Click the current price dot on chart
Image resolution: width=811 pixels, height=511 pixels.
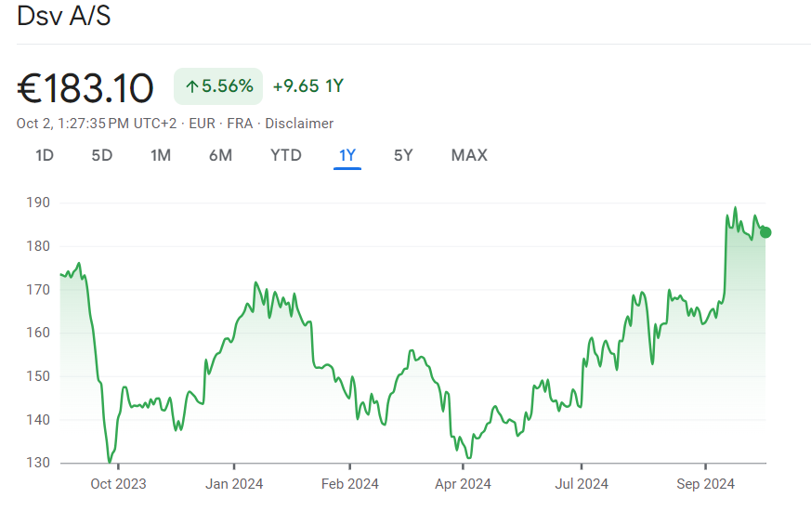tap(765, 233)
